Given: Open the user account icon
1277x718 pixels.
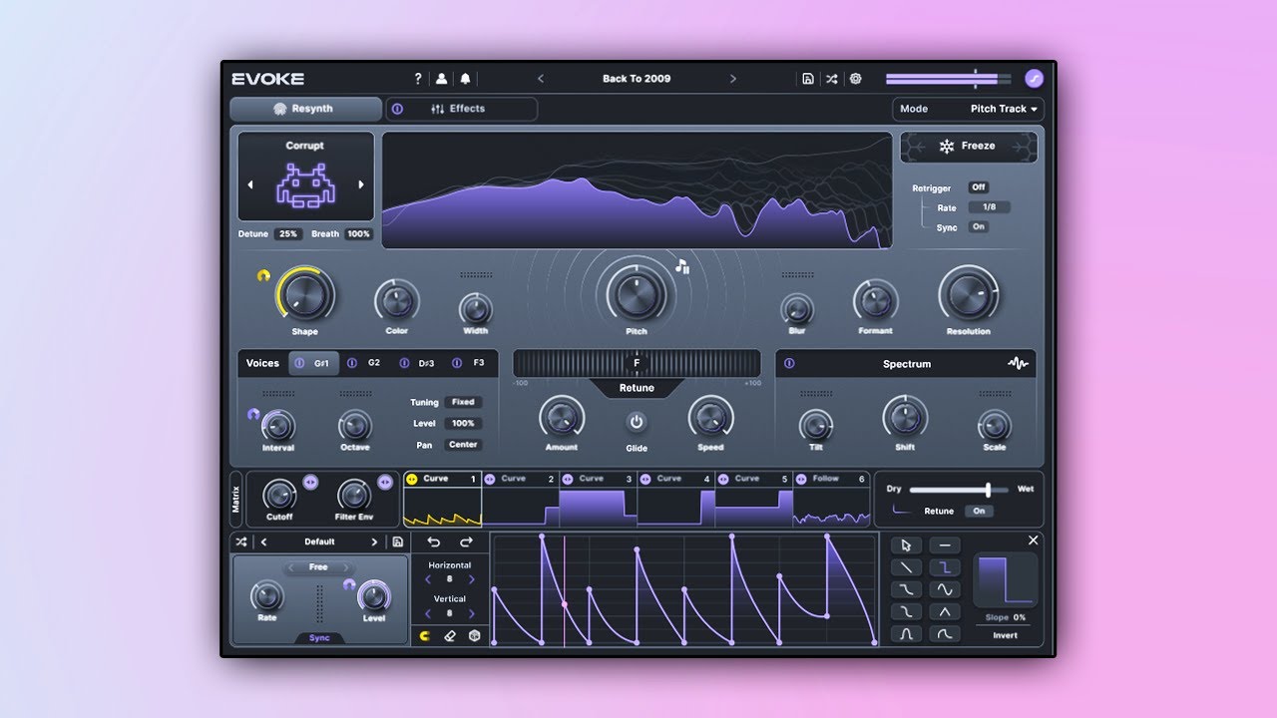Looking at the screenshot, I should point(442,79).
